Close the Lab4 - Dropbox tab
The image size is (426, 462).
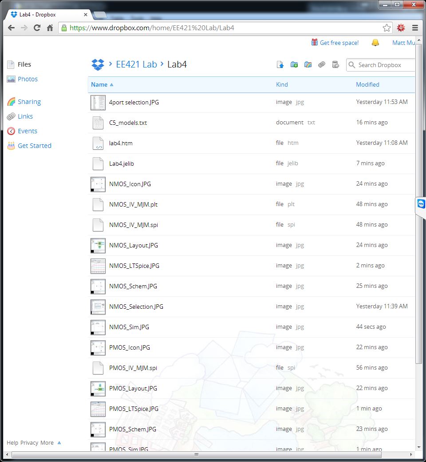85,14
